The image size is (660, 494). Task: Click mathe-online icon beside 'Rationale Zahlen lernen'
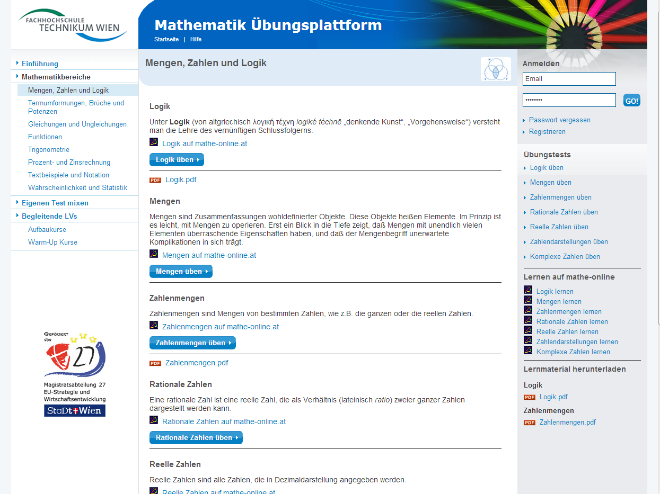pyautogui.click(x=528, y=320)
